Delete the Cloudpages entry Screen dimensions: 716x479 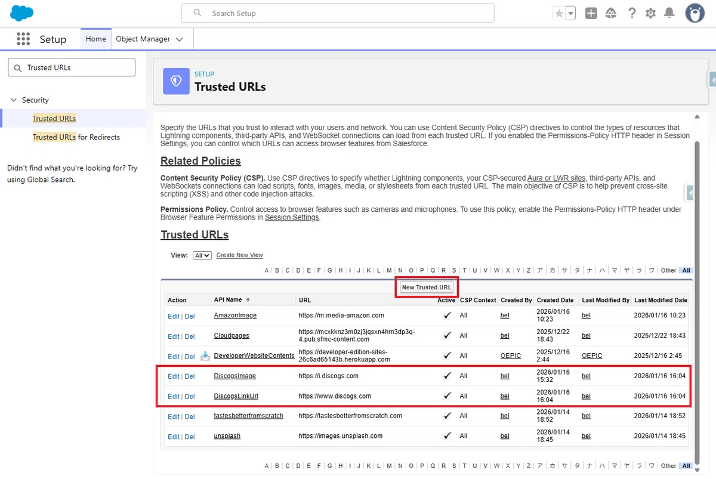[190, 336]
